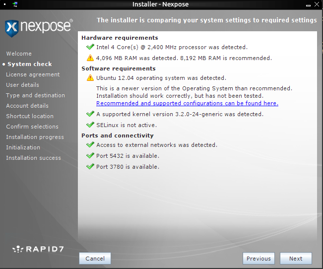Click the 'Installer - Nexpose' window title
323x269 pixels.
pyautogui.click(x=160, y=4)
